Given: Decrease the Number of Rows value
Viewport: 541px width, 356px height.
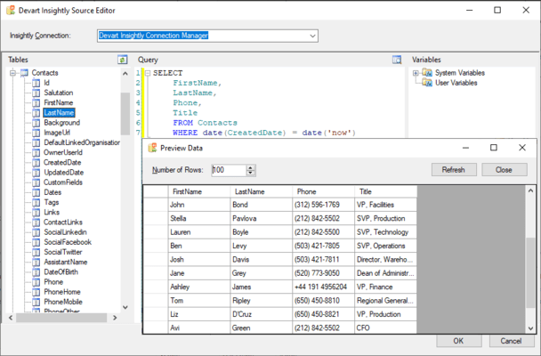Looking at the screenshot, I should pos(251,173).
